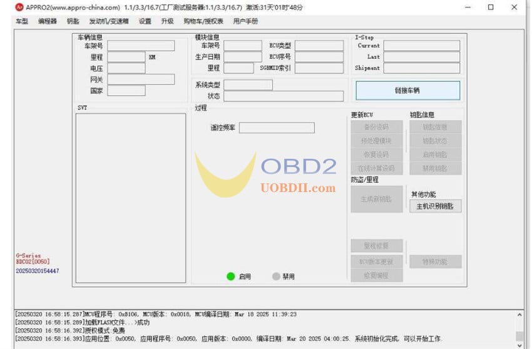The height and width of the screenshot is (349, 532).
Task: Click the G-Series label on left
Action: click(28, 255)
